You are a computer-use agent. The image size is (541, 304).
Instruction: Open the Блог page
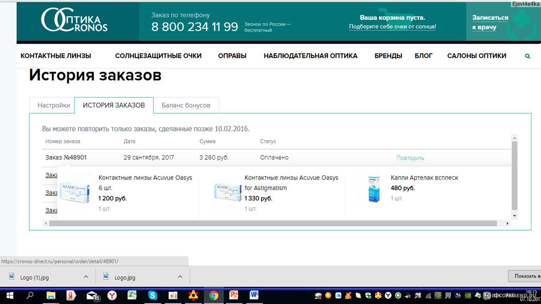click(424, 56)
